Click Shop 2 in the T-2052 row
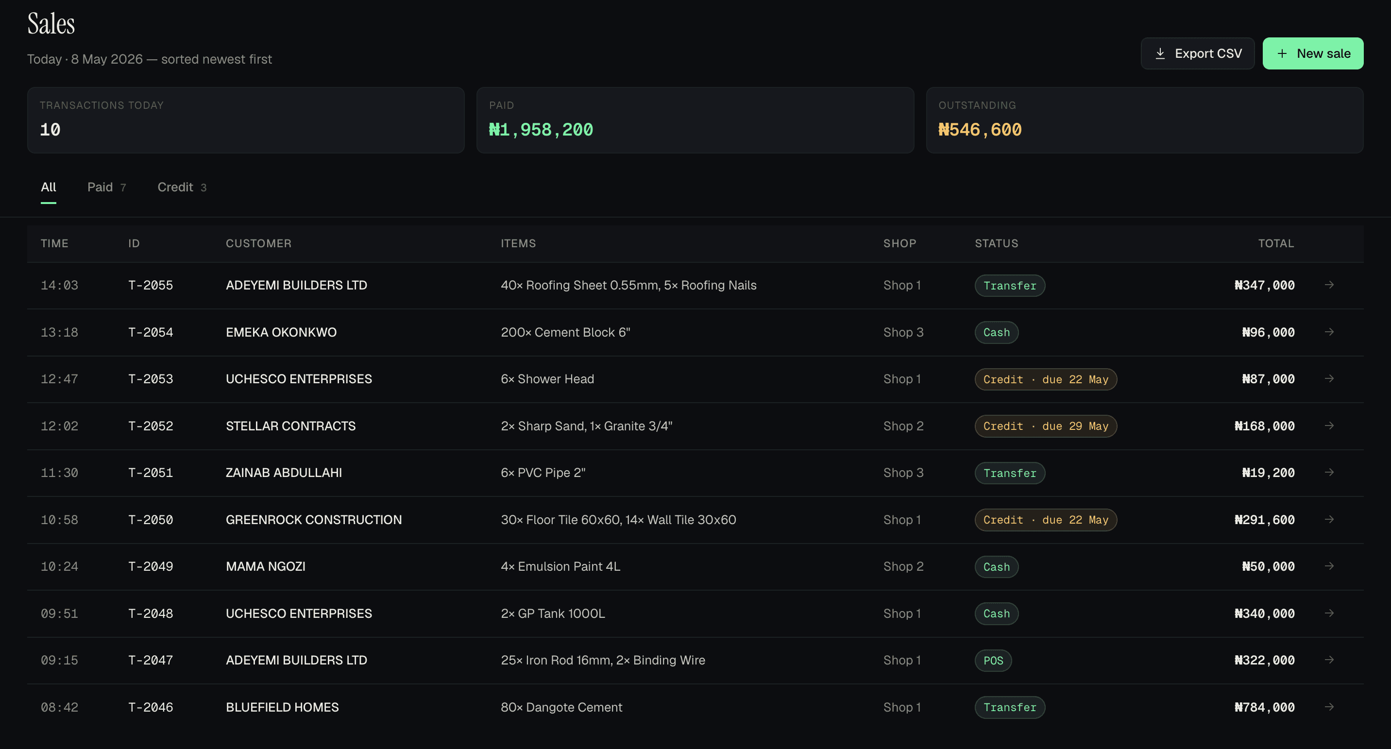Viewport: 1391px width, 749px height. [903, 426]
